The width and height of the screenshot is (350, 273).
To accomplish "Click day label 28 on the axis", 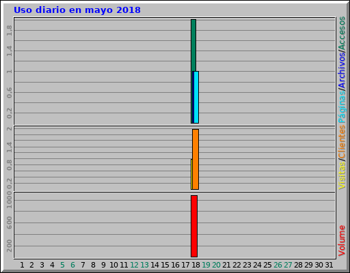I will (298, 265).
